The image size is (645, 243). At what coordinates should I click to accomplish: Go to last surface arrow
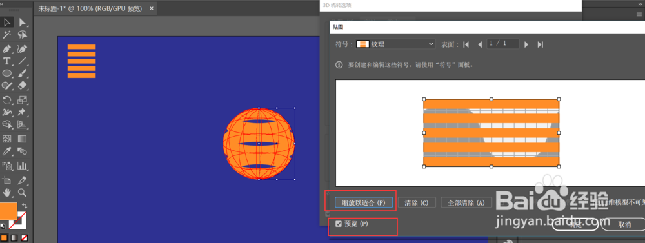[x=541, y=44]
